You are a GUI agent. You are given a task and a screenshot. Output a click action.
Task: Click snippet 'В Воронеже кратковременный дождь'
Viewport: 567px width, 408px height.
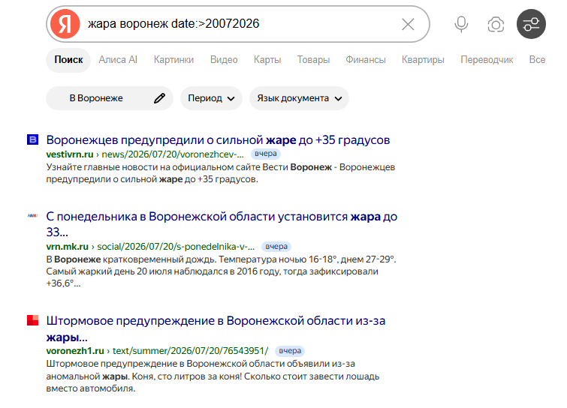pyautogui.click(x=222, y=271)
